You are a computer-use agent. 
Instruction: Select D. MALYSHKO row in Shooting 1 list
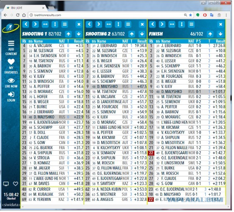[52, 117]
